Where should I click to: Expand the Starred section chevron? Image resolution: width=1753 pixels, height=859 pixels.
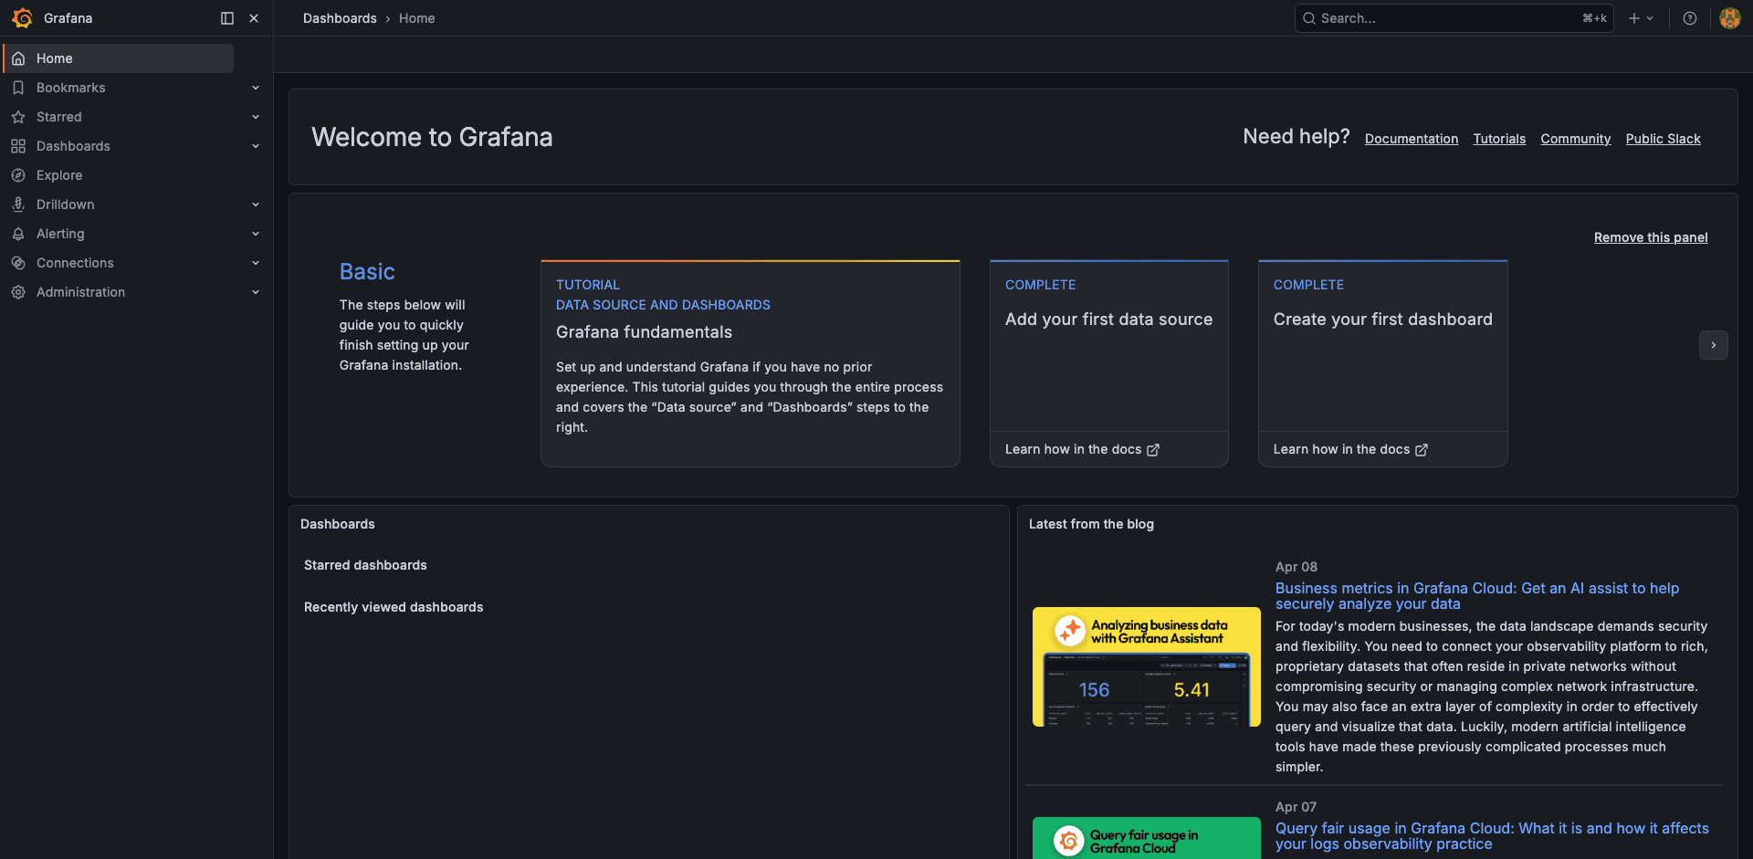(x=256, y=117)
